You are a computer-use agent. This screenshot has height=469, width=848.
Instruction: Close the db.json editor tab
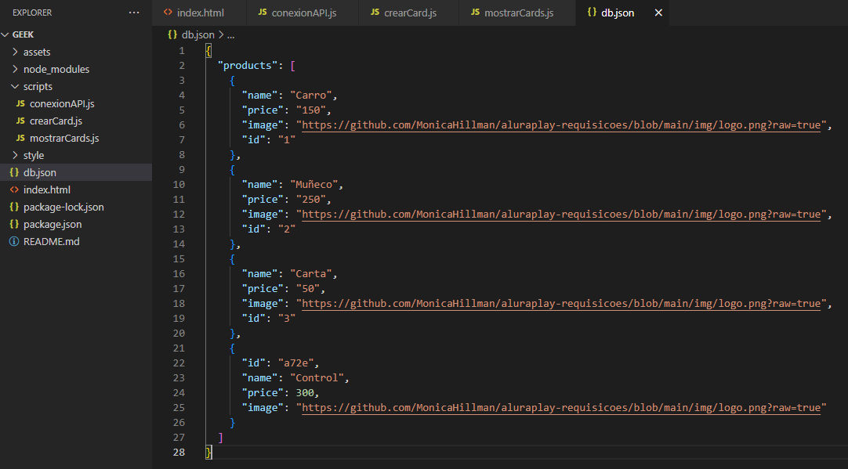click(658, 13)
